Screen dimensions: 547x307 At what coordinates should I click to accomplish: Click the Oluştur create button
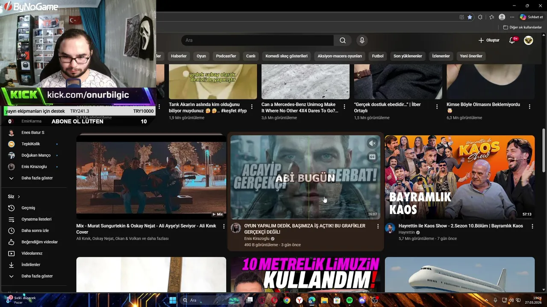click(x=488, y=41)
